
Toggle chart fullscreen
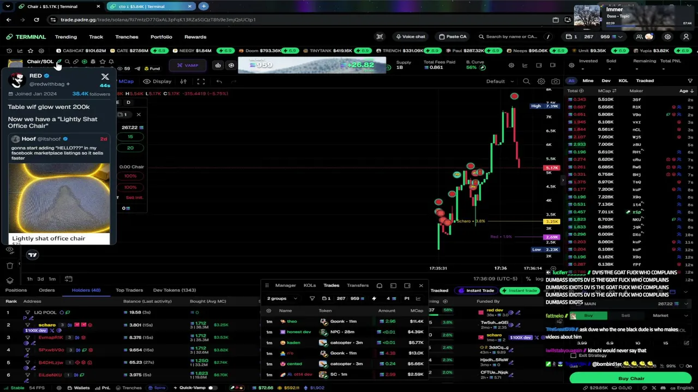[x=201, y=82]
